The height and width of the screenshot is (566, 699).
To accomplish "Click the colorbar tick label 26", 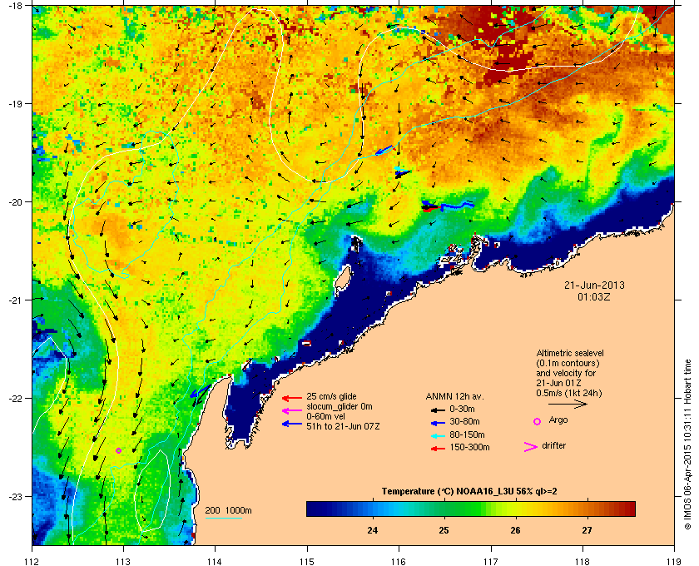I will tap(515, 530).
